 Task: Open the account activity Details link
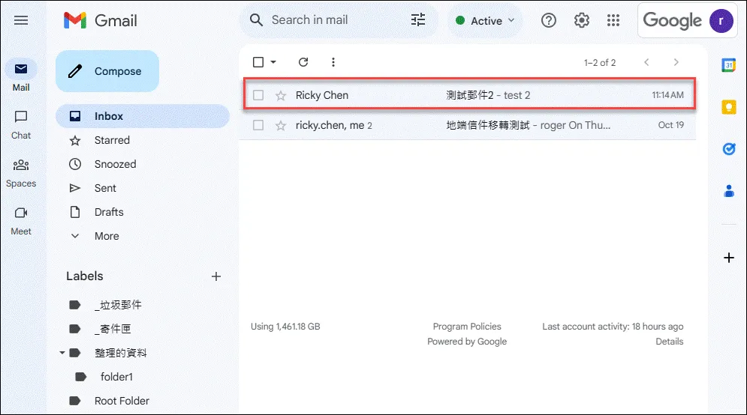point(670,342)
